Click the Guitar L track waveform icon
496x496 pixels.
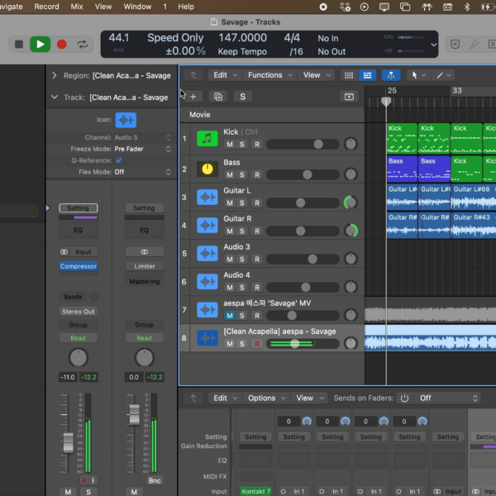click(207, 197)
